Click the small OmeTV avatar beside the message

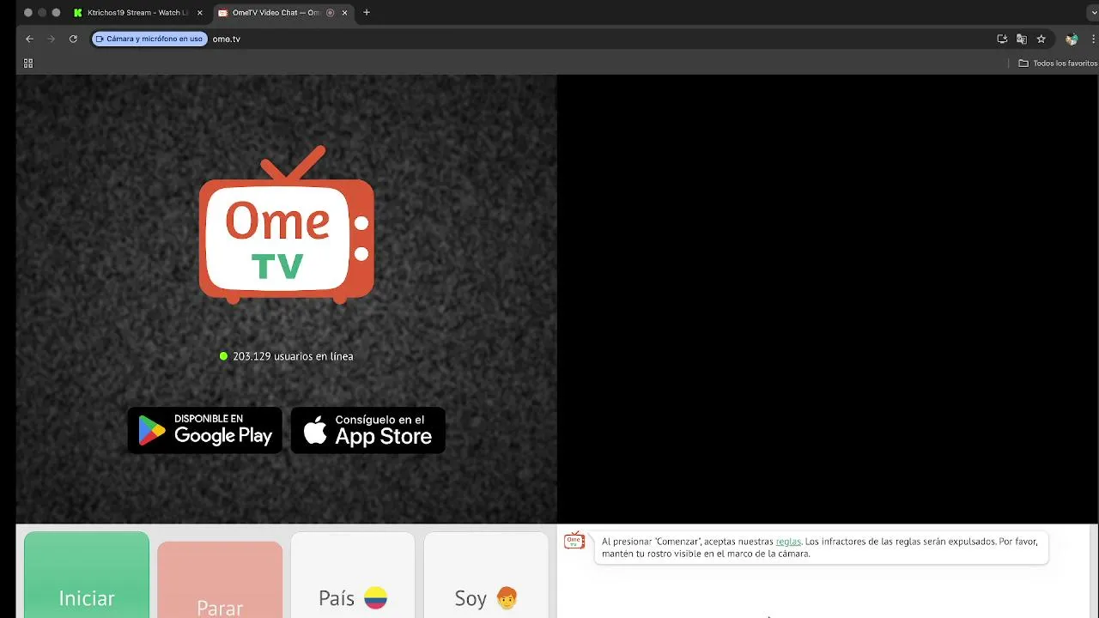point(574,541)
